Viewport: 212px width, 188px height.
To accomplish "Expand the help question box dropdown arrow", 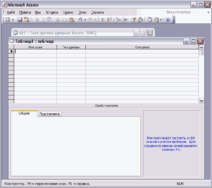I will pyautogui.click(x=208, y=12).
